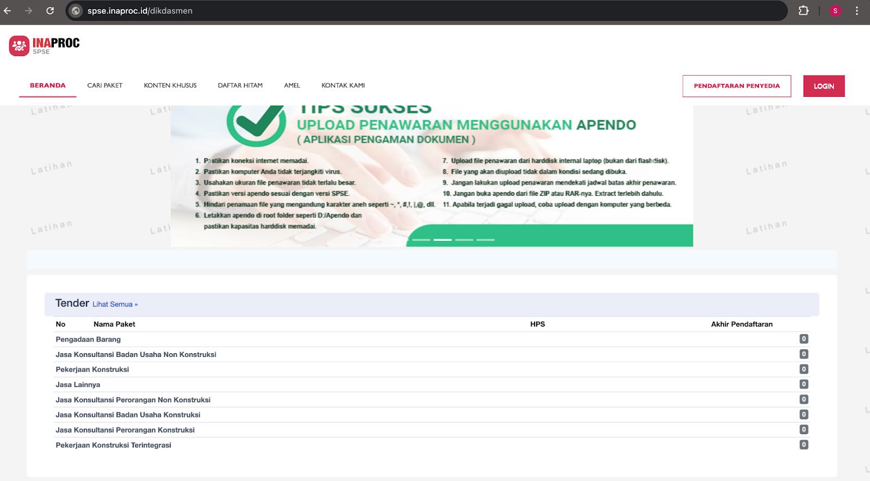Click the red LOGIN button

[824, 86]
